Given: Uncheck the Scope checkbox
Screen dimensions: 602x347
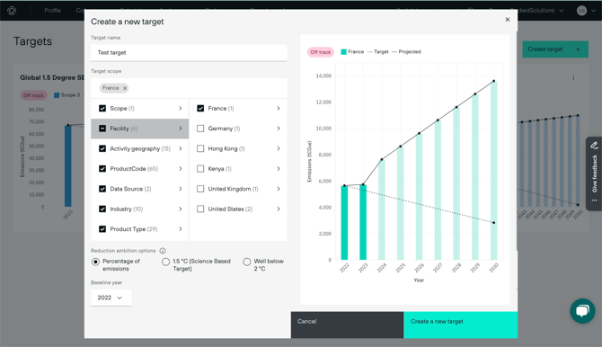Looking at the screenshot, I should tap(102, 109).
